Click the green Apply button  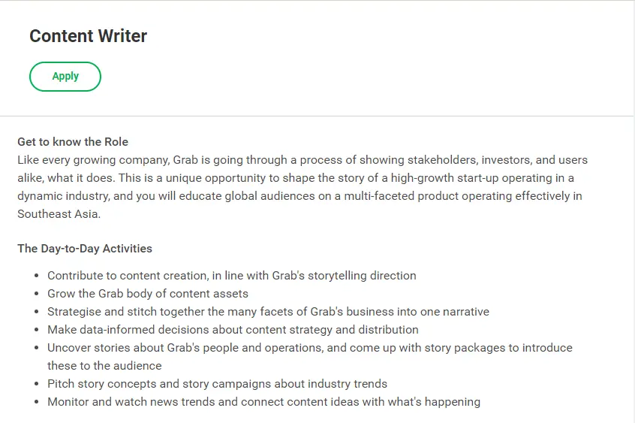tap(65, 77)
